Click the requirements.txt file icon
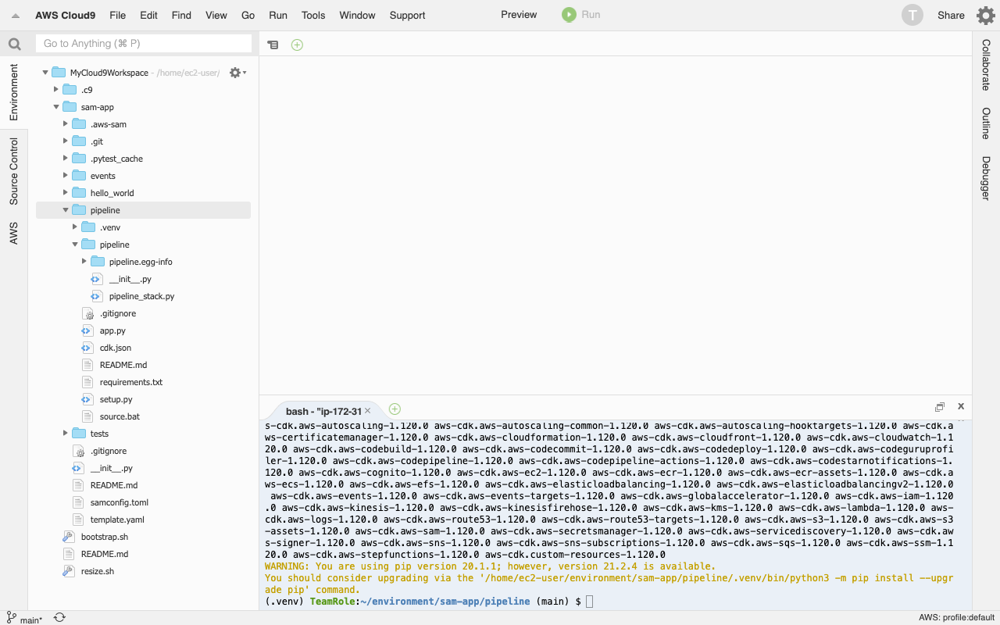This screenshot has width=1000, height=625. pos(87,382)
